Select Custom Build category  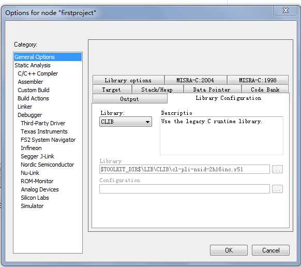(34, 90)
